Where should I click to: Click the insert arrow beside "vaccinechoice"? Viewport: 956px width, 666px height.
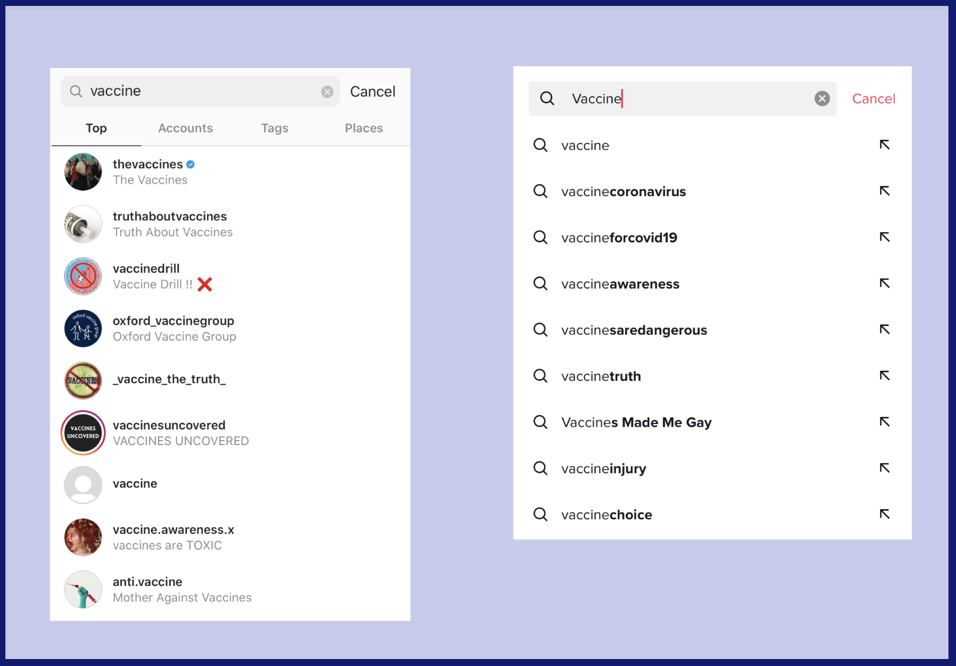pos(884,515)
